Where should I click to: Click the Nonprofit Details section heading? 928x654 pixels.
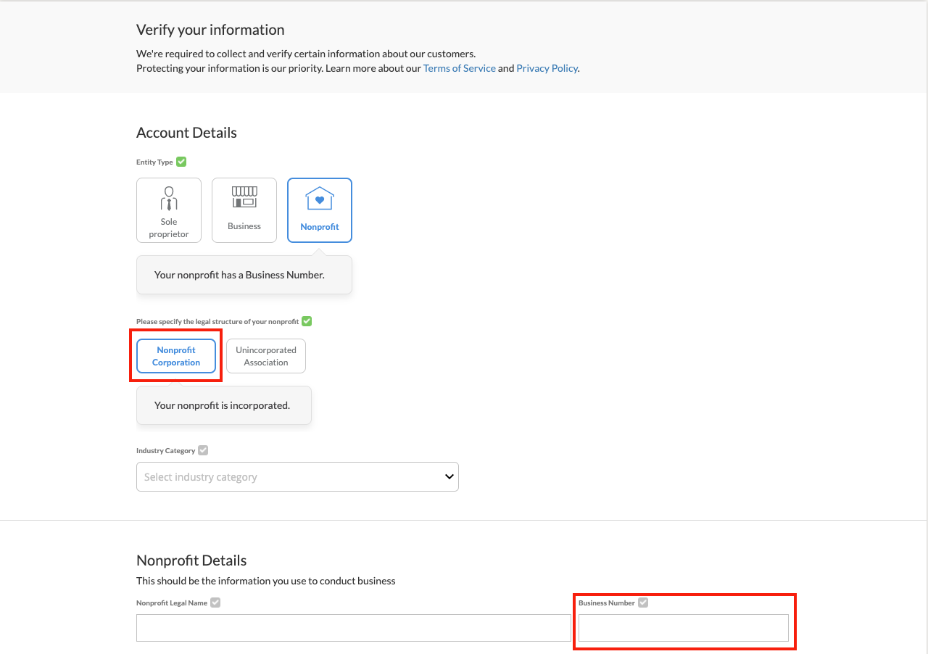(191, 560)
